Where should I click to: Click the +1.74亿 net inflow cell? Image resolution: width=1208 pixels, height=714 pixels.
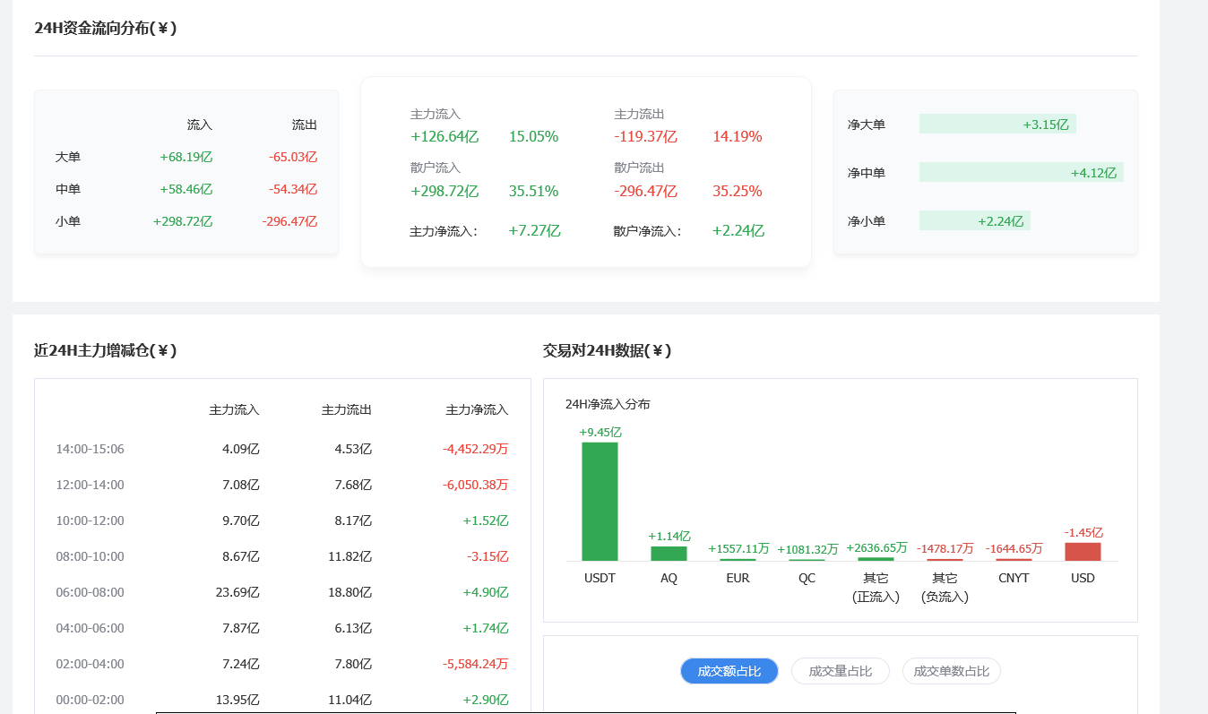point(486,628)
